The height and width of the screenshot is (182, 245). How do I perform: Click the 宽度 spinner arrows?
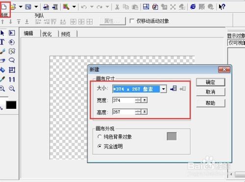[138, 100]
